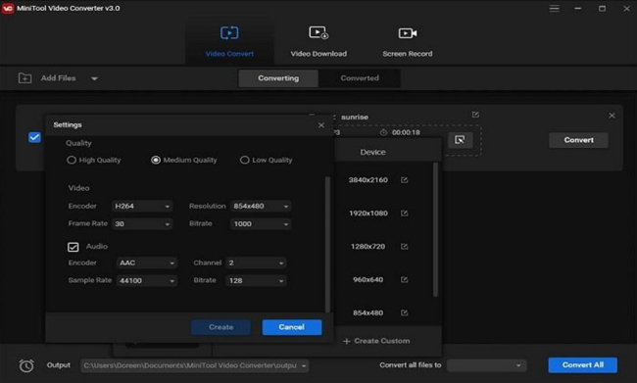Click the format list scrollbar
This screenshot has height=383, width=637.
(x=435, y=229)
